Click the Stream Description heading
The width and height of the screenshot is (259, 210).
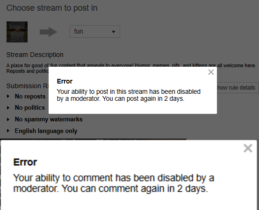[35, 55]
